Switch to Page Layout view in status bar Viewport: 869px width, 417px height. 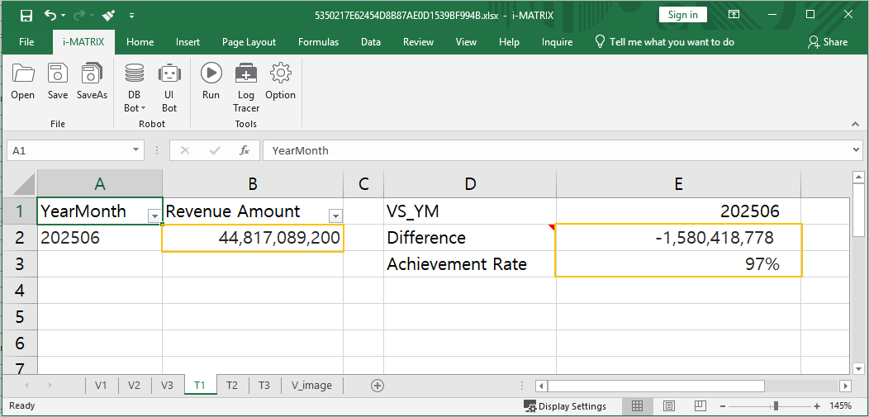(669, 406)
